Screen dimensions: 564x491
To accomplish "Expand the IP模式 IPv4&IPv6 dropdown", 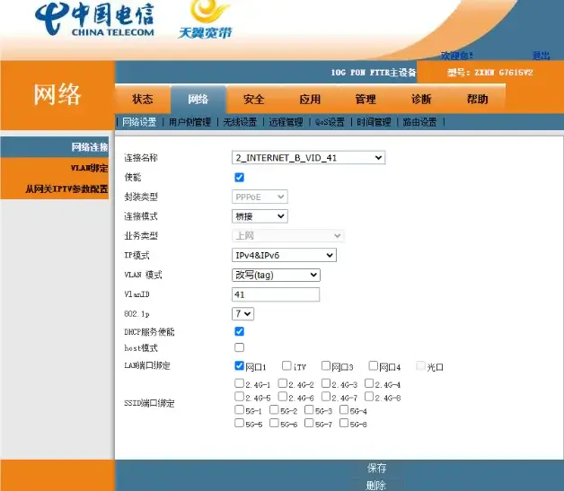I will (x=284, y=255).
